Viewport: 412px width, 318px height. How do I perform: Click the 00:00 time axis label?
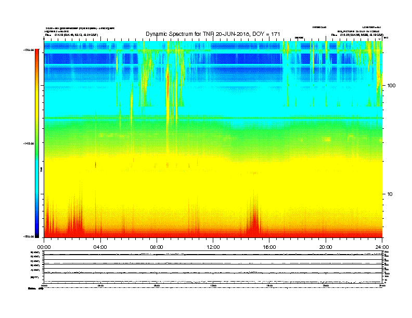point(44,247)
